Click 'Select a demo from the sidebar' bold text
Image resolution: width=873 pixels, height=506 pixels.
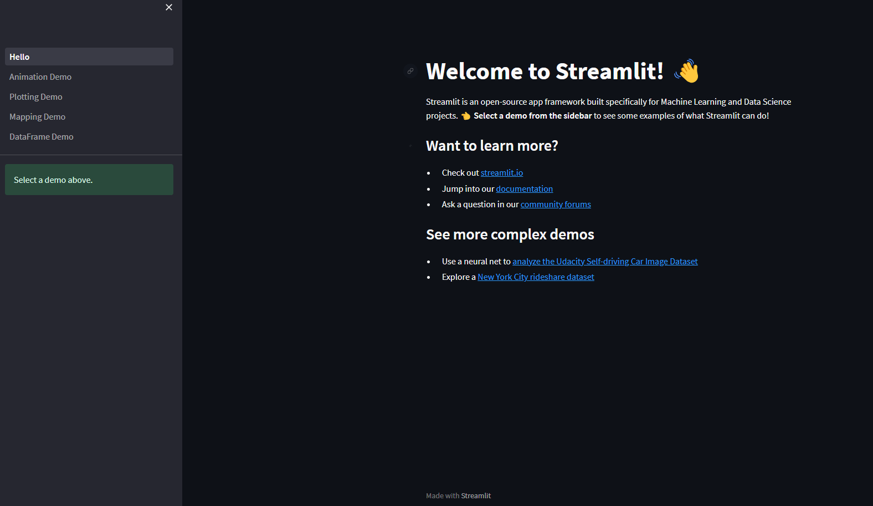coord(533,116)
